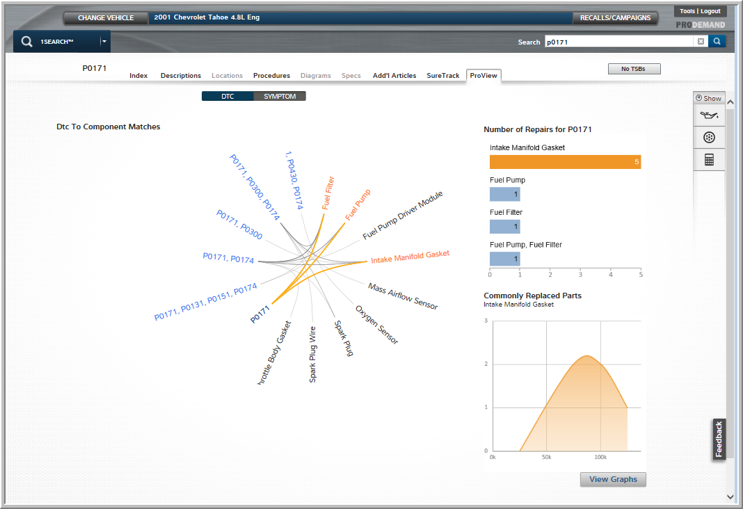Open the fluid specs oil can icon
Image resolution: width=743 pixels, height=509 pixels.
(709, 115)
